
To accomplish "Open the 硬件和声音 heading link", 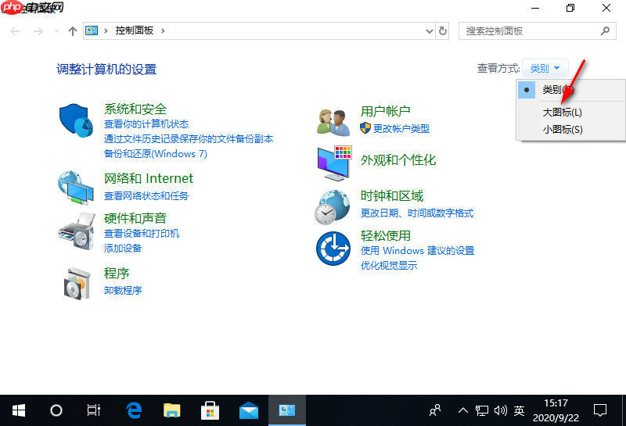I will (x=135, y=218).
